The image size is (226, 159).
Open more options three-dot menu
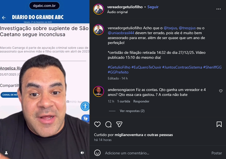[x=219, y=9]
